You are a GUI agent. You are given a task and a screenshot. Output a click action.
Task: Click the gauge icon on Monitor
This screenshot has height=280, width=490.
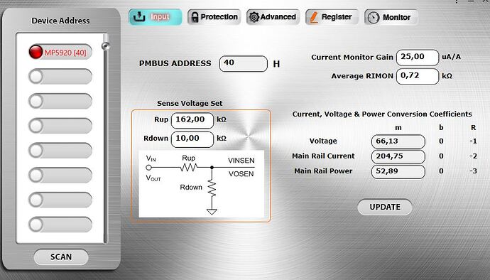[x=373, y=18]
